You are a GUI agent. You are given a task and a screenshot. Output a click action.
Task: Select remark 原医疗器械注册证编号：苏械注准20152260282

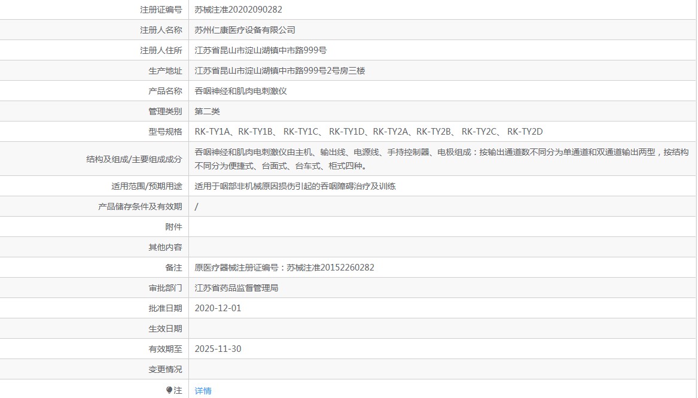[x=285, y=268]
